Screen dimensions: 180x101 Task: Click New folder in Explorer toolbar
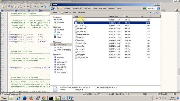pyautogui.click(x=81, y=13)
